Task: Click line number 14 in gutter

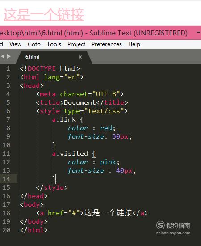Action: coord(6,179)
